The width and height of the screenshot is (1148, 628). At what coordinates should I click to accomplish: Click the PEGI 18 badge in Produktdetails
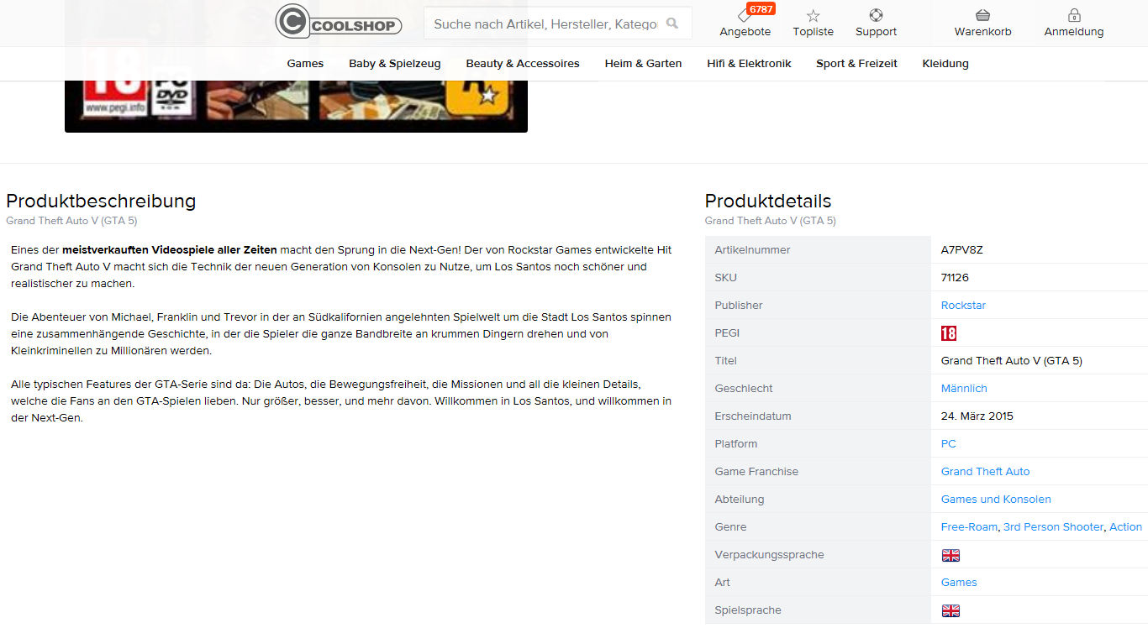[949, 333]
